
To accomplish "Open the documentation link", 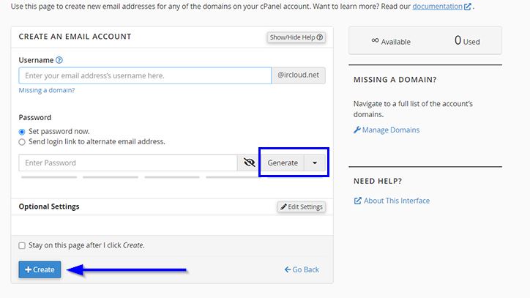I will pyautogui.click(x=437, y=7).
